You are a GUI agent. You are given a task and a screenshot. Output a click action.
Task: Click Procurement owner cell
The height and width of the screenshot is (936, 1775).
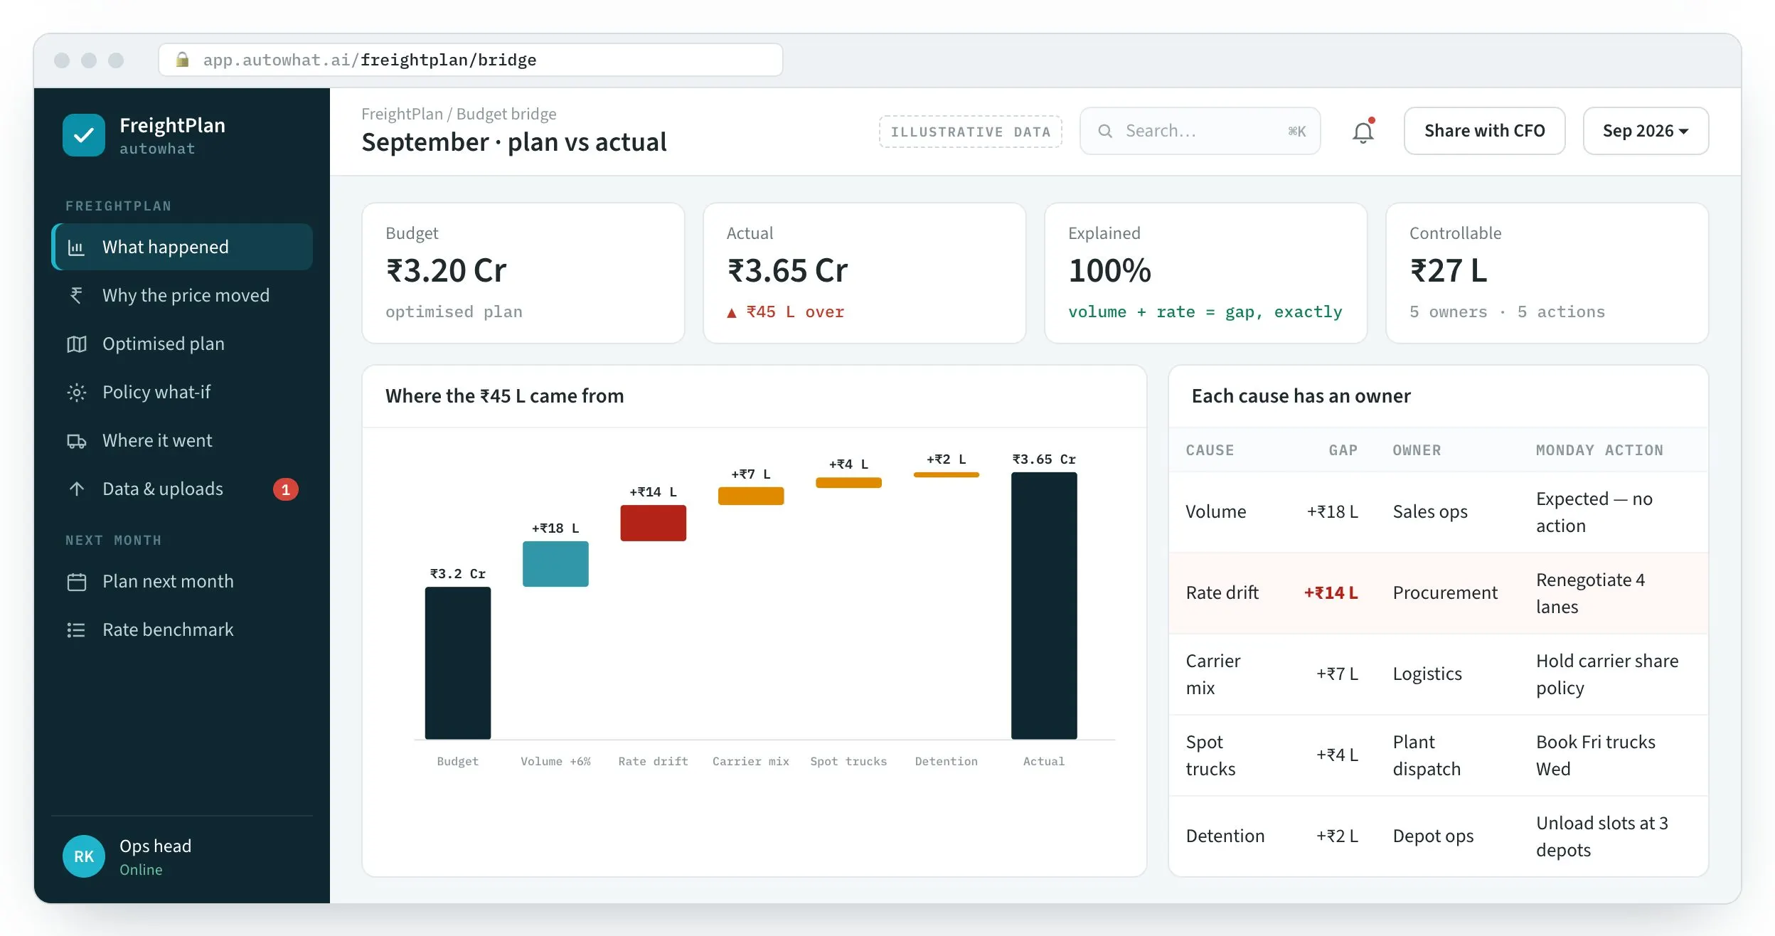pyautogui.click(x=1445, y=593)
